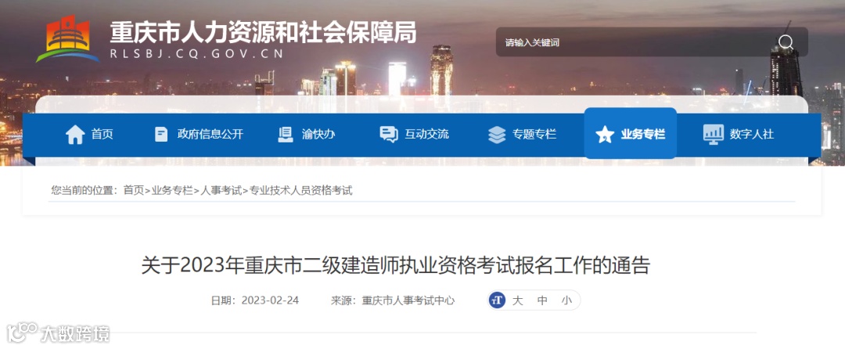Click the keyword search input field
This screenshot has height=349, width=845.
(636, 42)
